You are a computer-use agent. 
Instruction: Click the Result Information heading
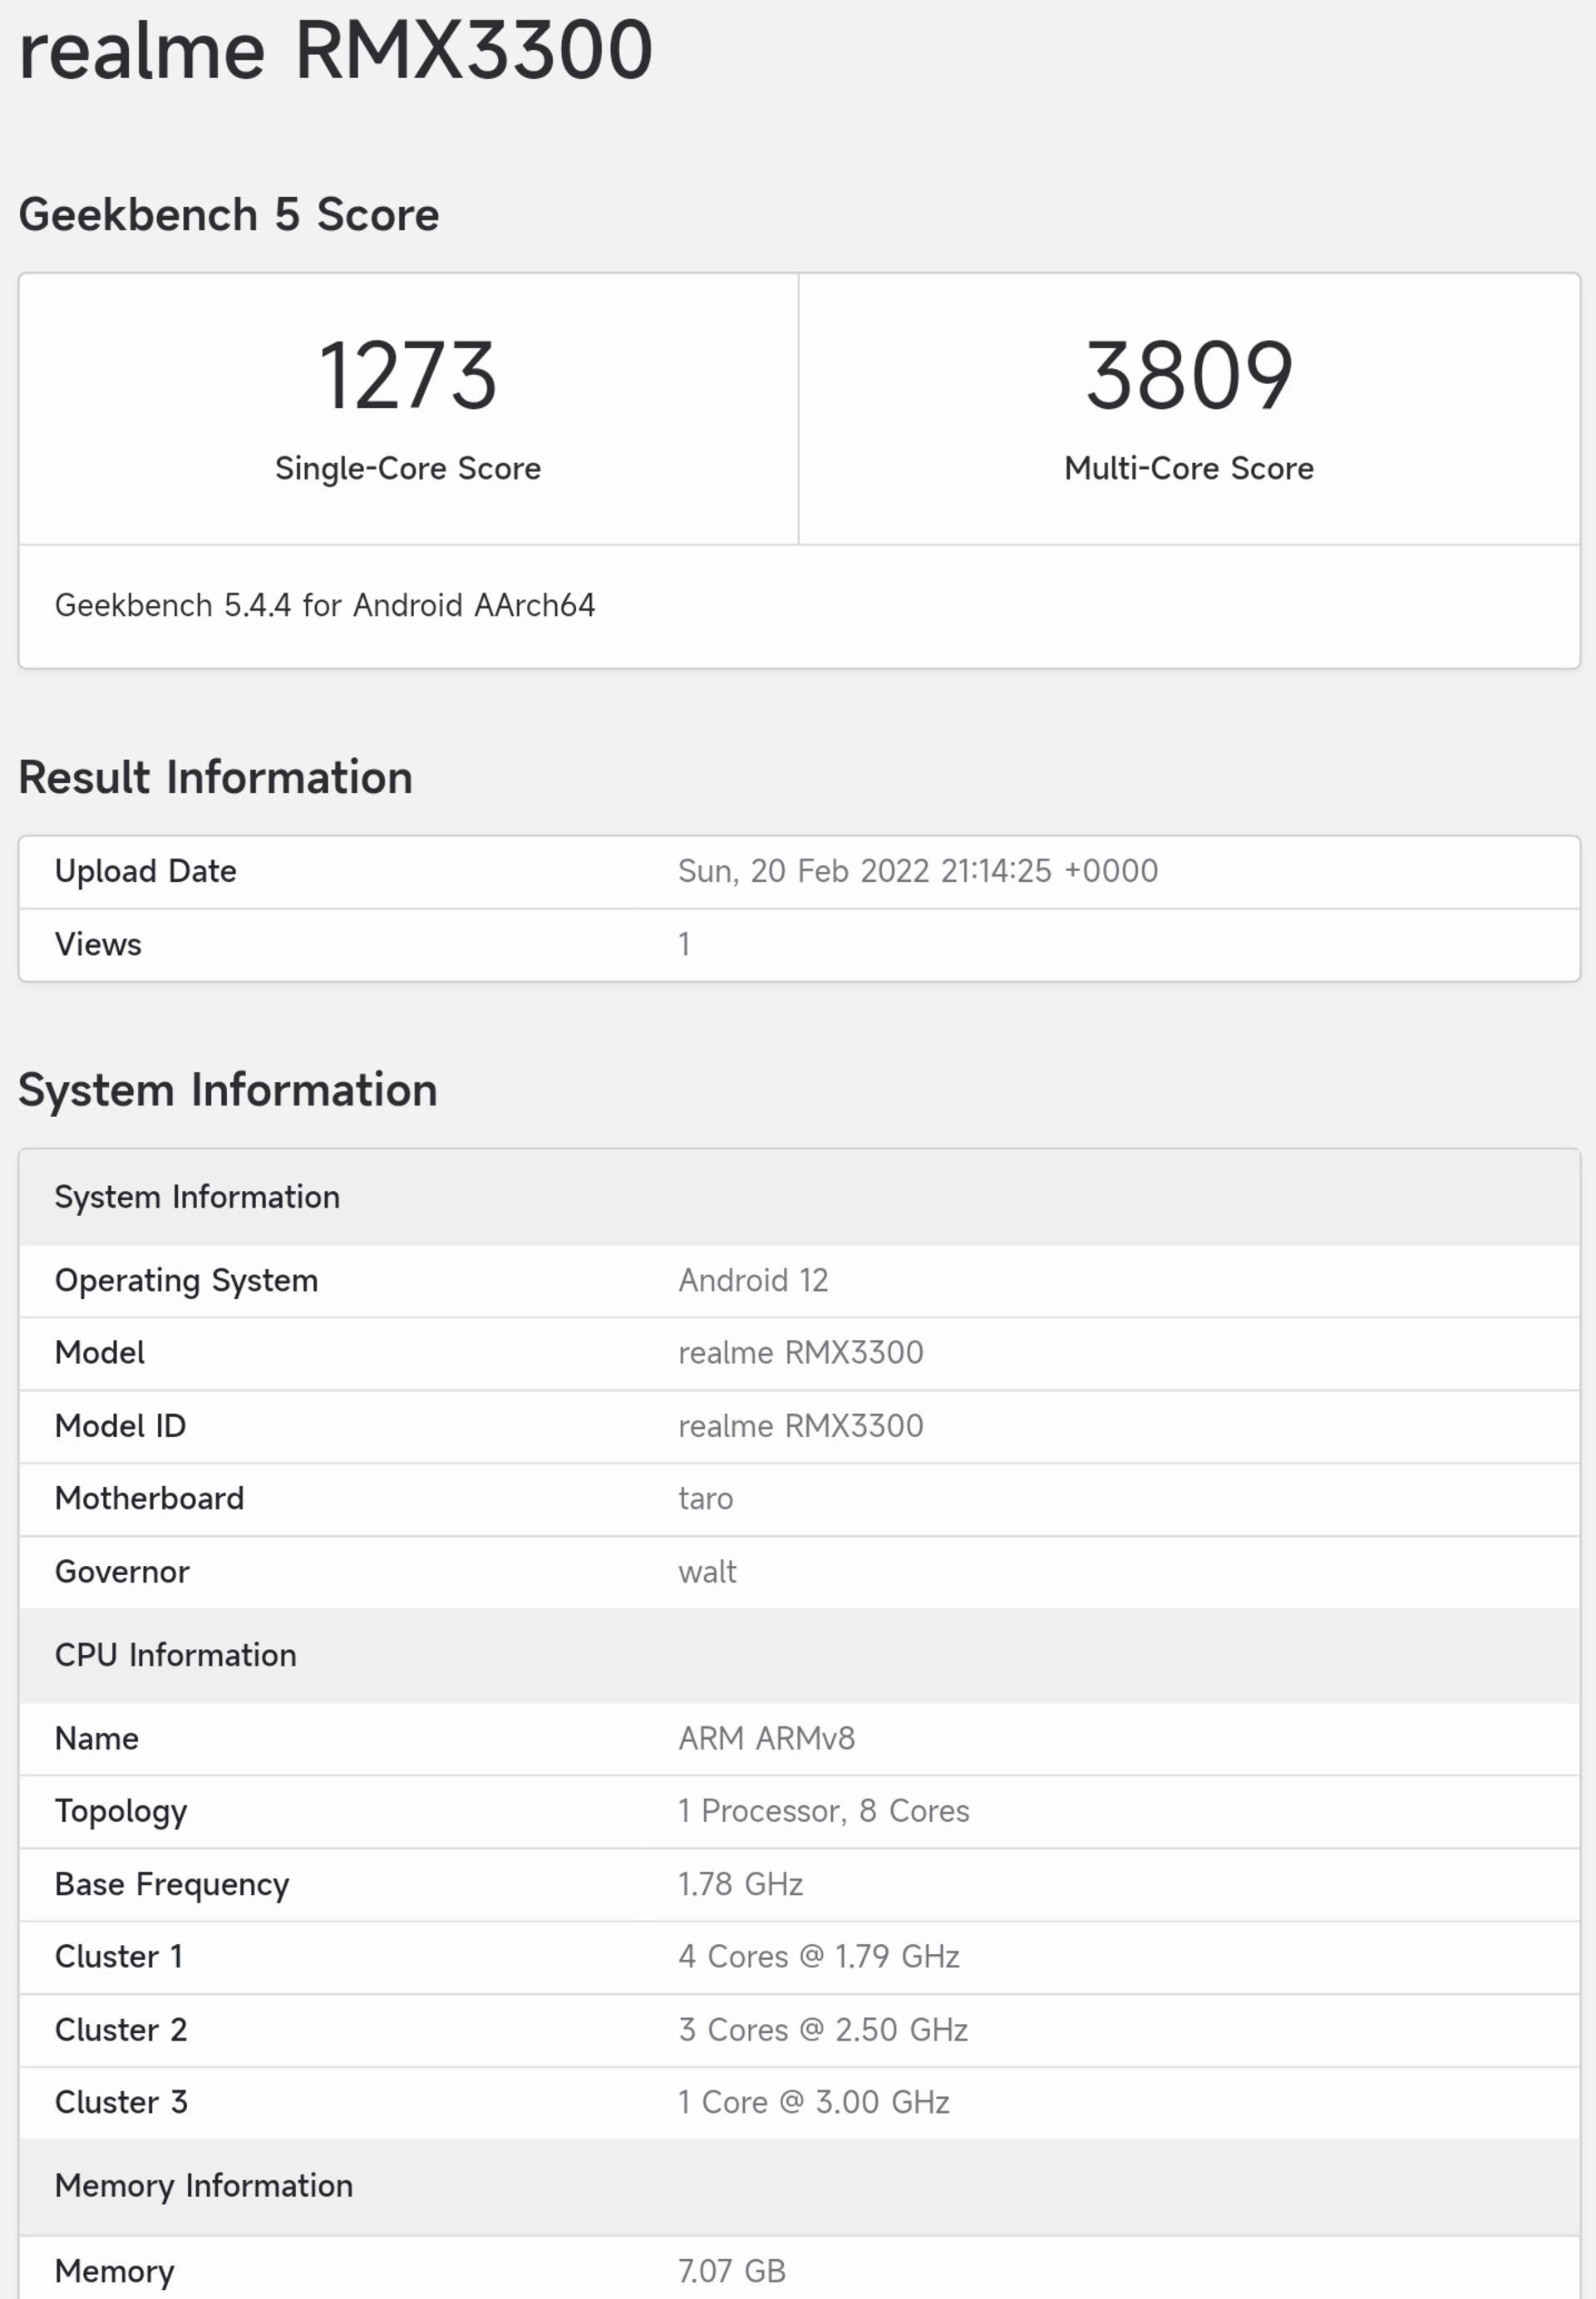coord(215,777)
